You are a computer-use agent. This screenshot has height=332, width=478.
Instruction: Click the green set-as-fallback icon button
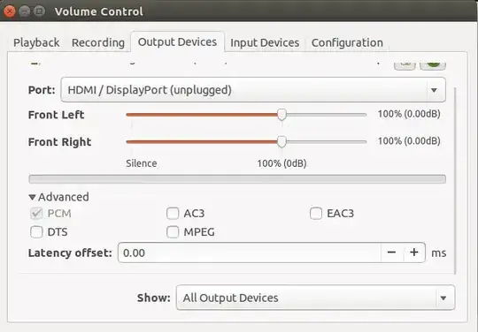click(x=433, y=64)
